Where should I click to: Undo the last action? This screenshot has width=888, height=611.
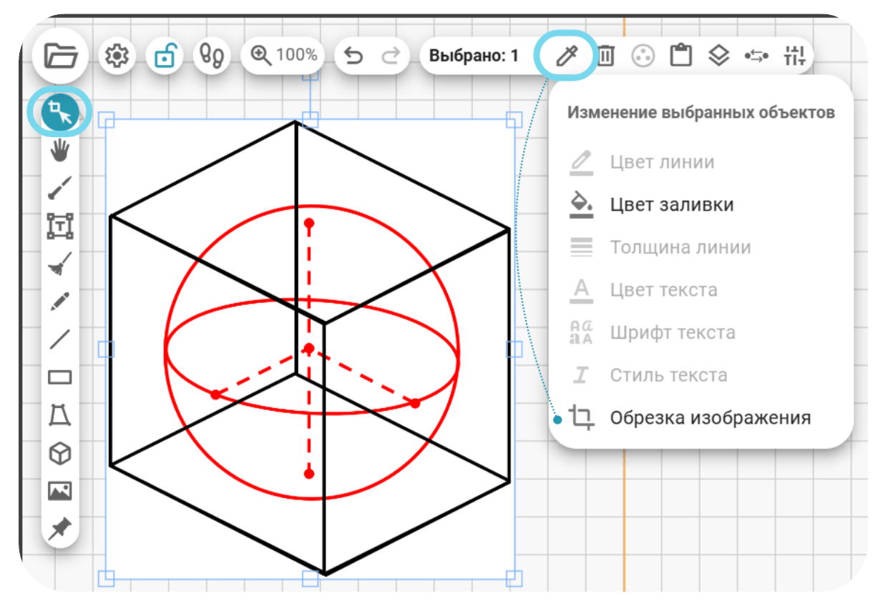coord(353,55)
